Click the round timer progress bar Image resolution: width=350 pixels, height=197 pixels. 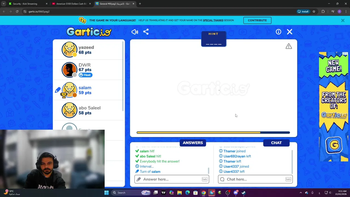click(x=213, y=133)
